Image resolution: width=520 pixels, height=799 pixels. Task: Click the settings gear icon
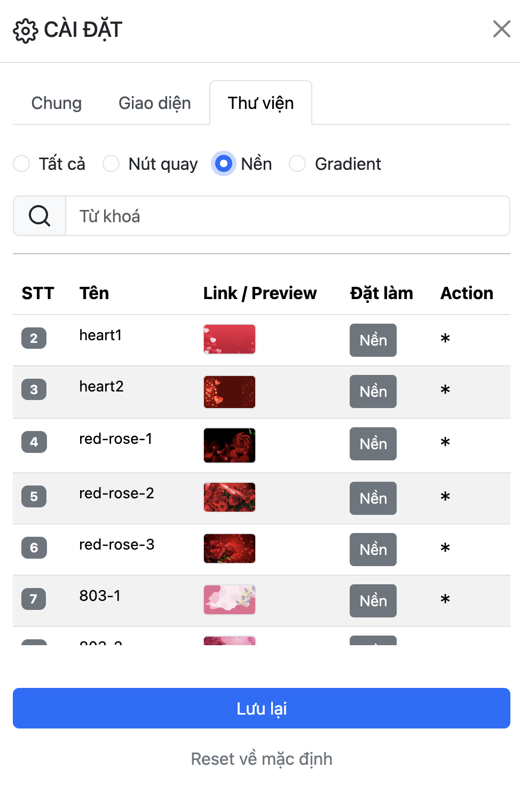[x=26, y=31]
